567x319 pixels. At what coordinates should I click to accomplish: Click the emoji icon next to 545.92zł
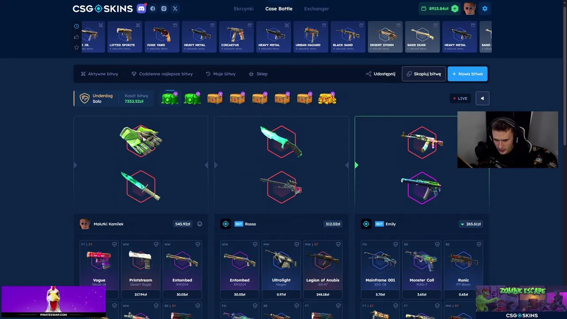(x=199, y=224)
